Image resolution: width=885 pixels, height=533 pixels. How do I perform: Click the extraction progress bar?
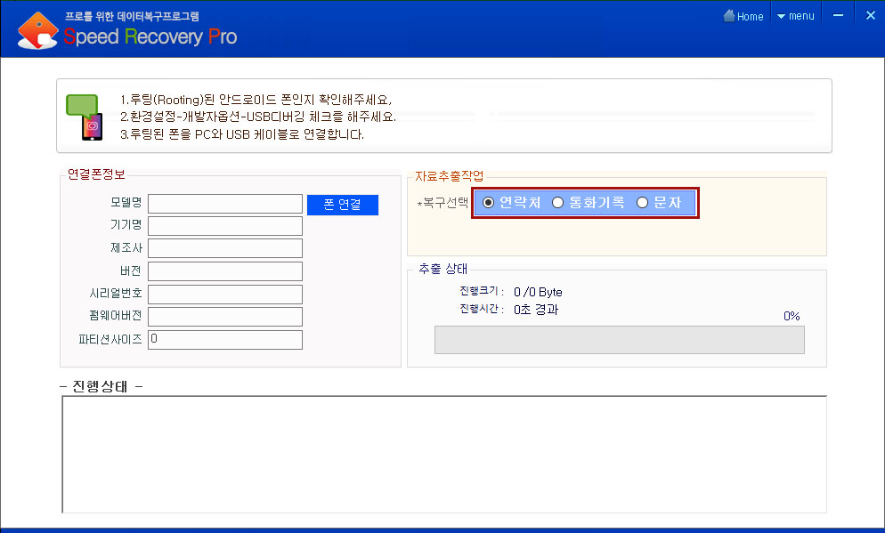pyautogui.click(x=619, y=340)
